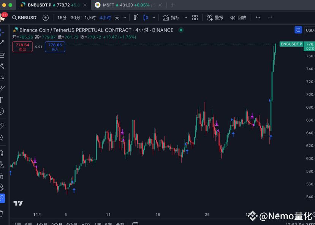Click the trash icon to remove drawings
Viewport: 315px width, 225px height.
click(2, 213)
